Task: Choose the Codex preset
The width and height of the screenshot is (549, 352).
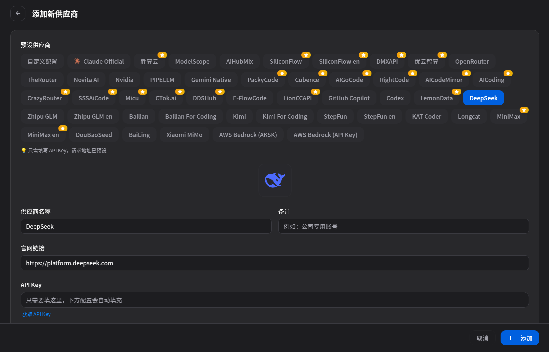Action: pos(395,98)
